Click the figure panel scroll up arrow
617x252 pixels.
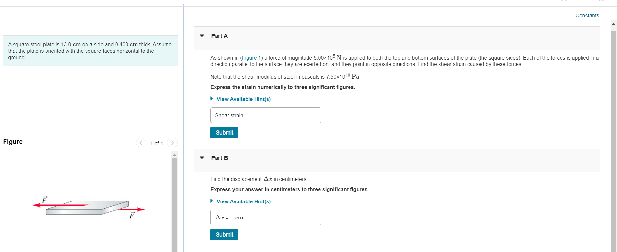(x=174, y=155)
